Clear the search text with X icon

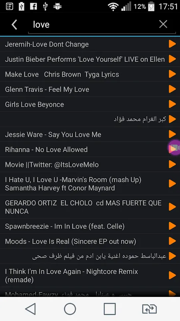pyautogui.click(x=163, y=24)
